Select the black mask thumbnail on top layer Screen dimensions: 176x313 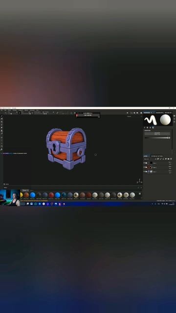pos(151,163)
